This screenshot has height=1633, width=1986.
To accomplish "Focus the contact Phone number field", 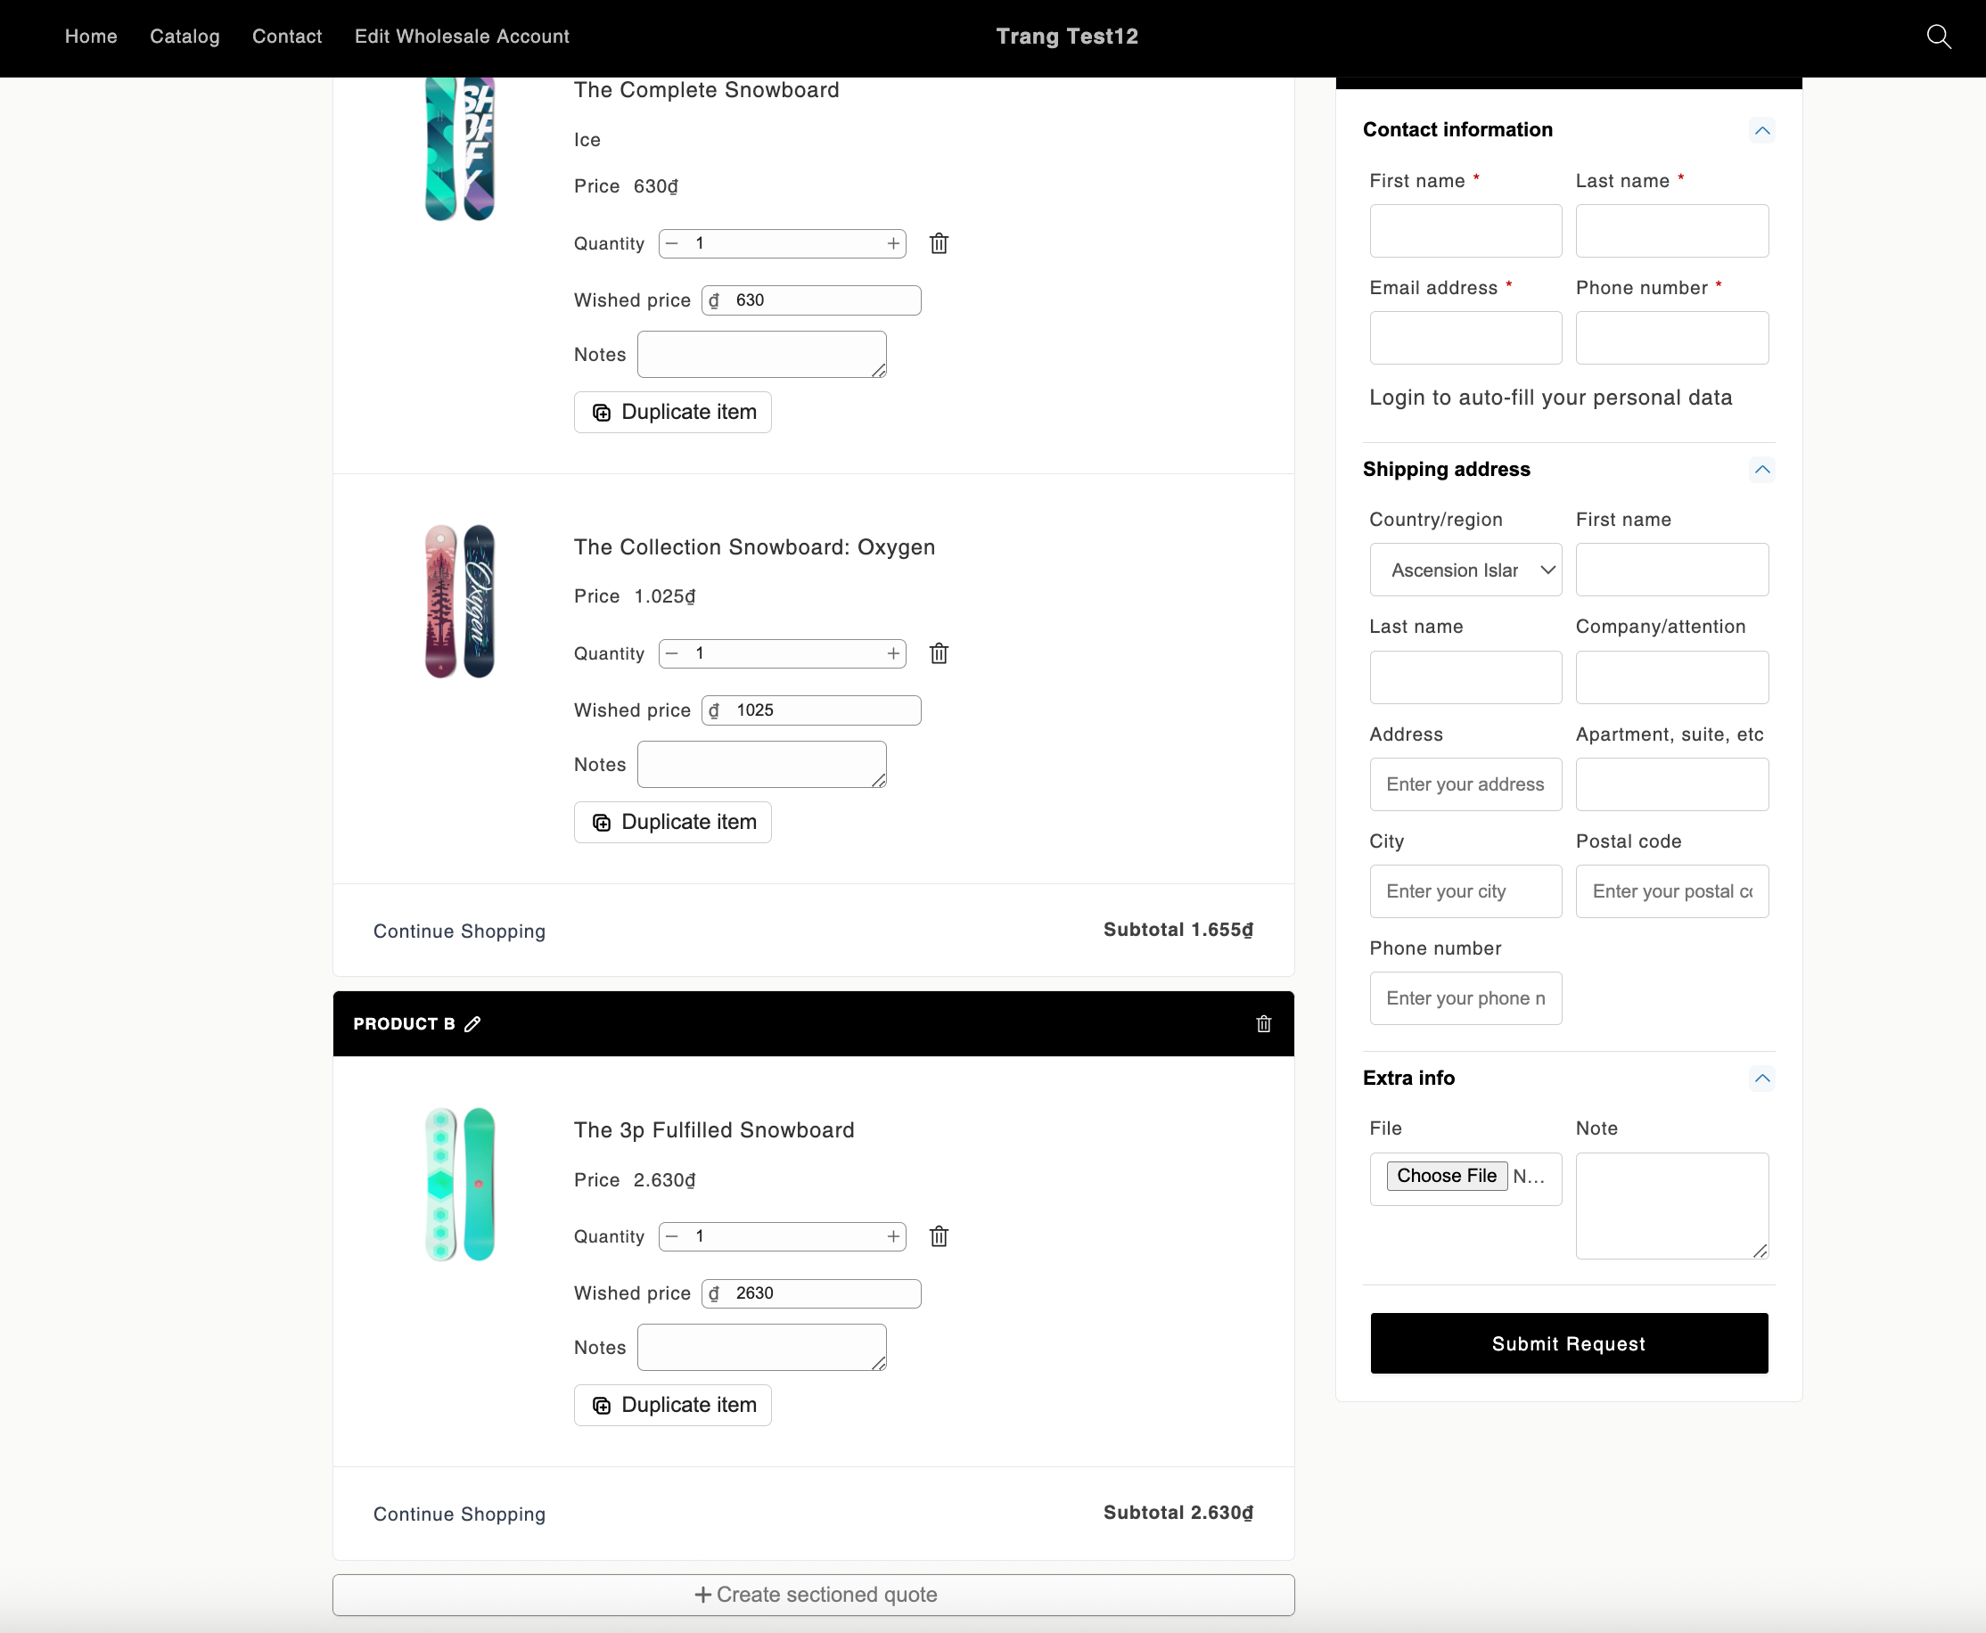I will pos(1671,339).
